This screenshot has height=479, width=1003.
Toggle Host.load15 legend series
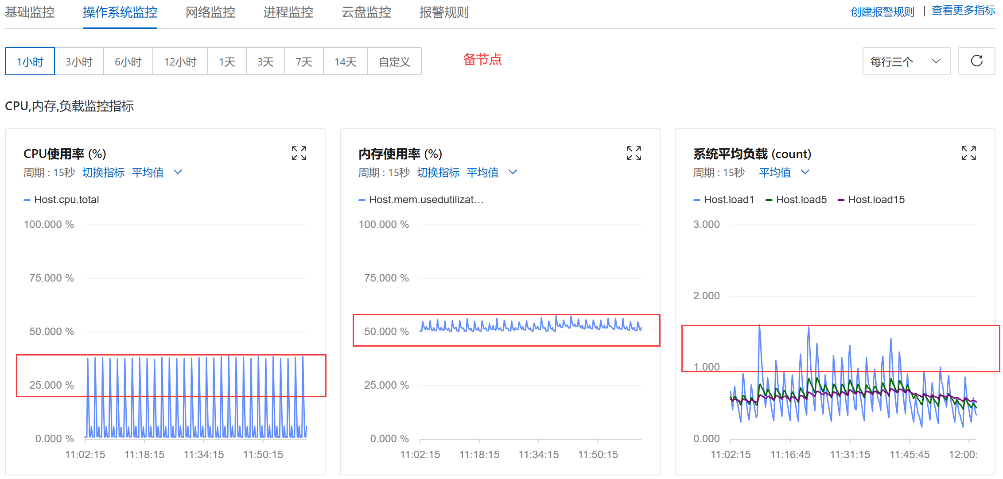click(871, 200)
